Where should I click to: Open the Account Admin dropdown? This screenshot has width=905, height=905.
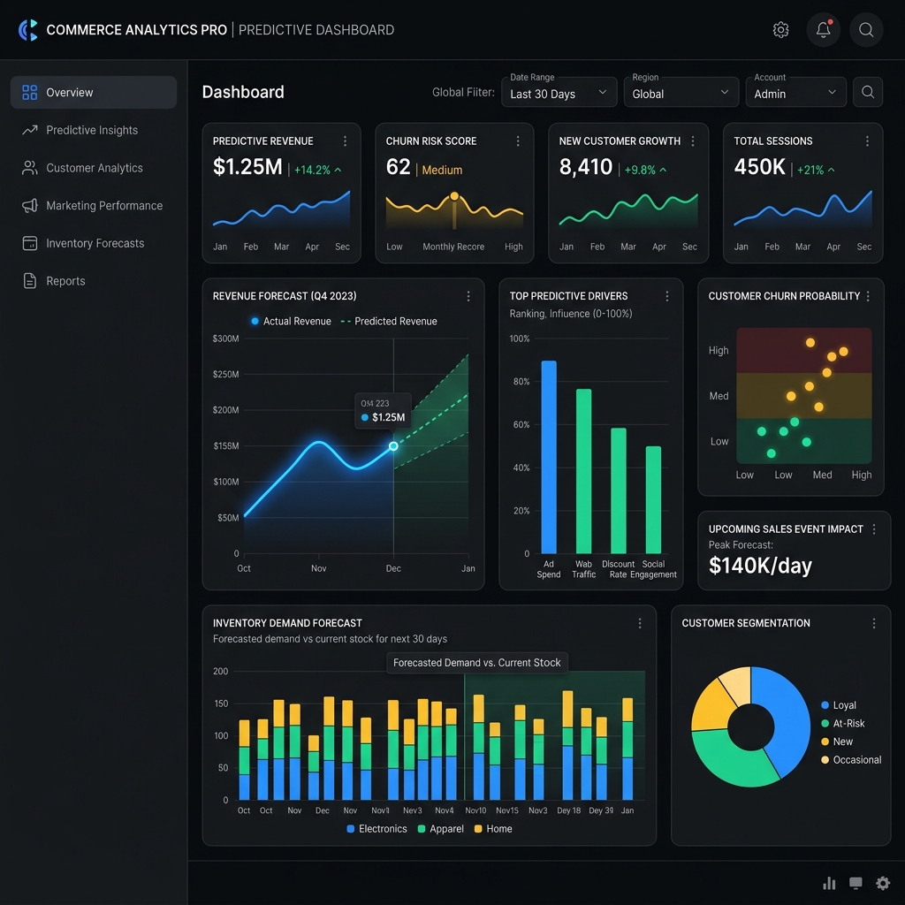[795, 93]
